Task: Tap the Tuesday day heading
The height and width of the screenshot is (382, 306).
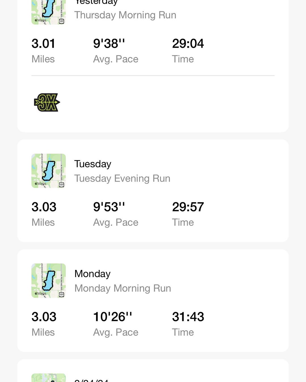Action: coord(93,164)
